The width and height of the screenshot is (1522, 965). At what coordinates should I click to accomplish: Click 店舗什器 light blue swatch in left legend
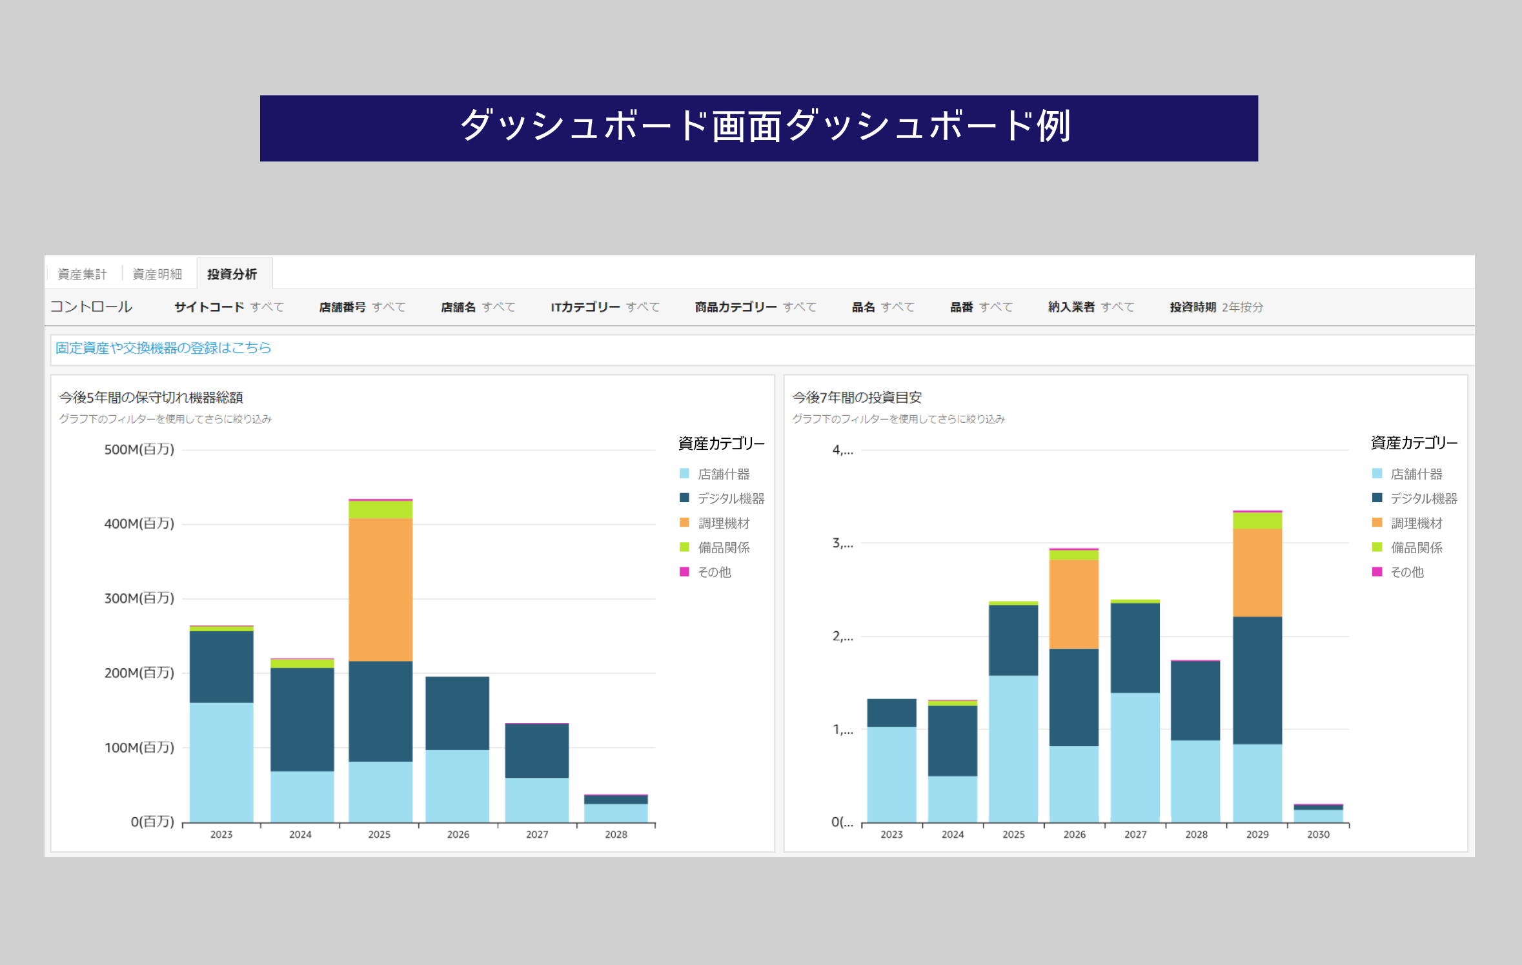684,474
